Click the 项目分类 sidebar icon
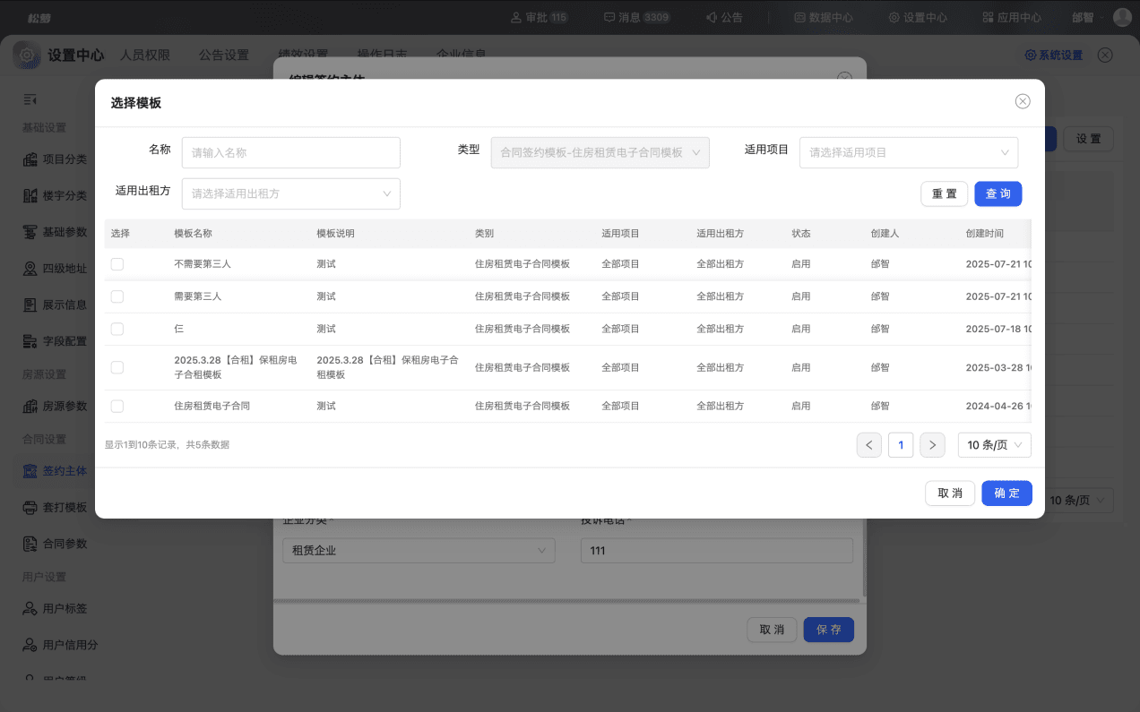Viewport: 1140px width, 712px height. (x=30, y=159)
